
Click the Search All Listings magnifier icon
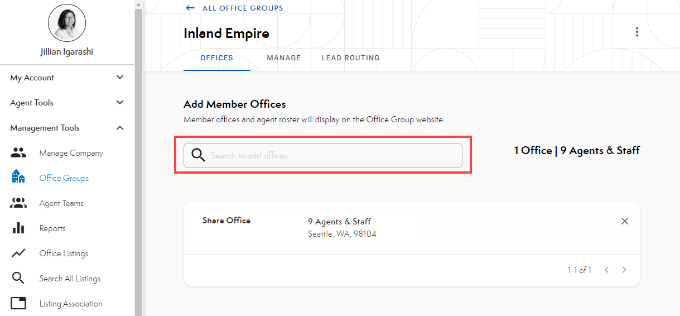pos(18,279)
